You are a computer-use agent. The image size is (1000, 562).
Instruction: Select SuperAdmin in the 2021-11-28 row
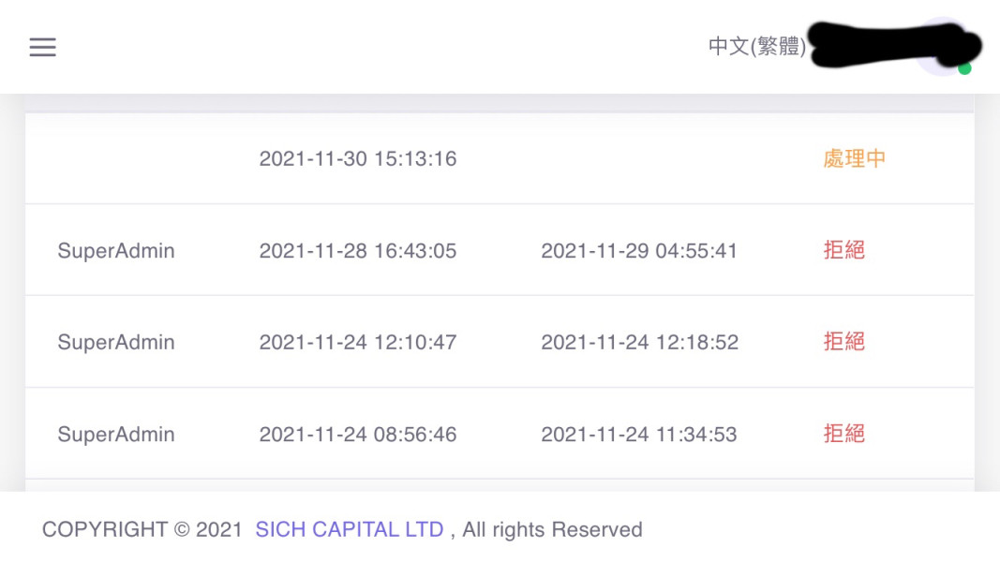click(x=116, y=251)
